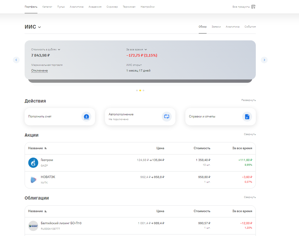Screen dimensions: 299x236
Task: Click the right carousel arrow
Action: click(264, 60)
